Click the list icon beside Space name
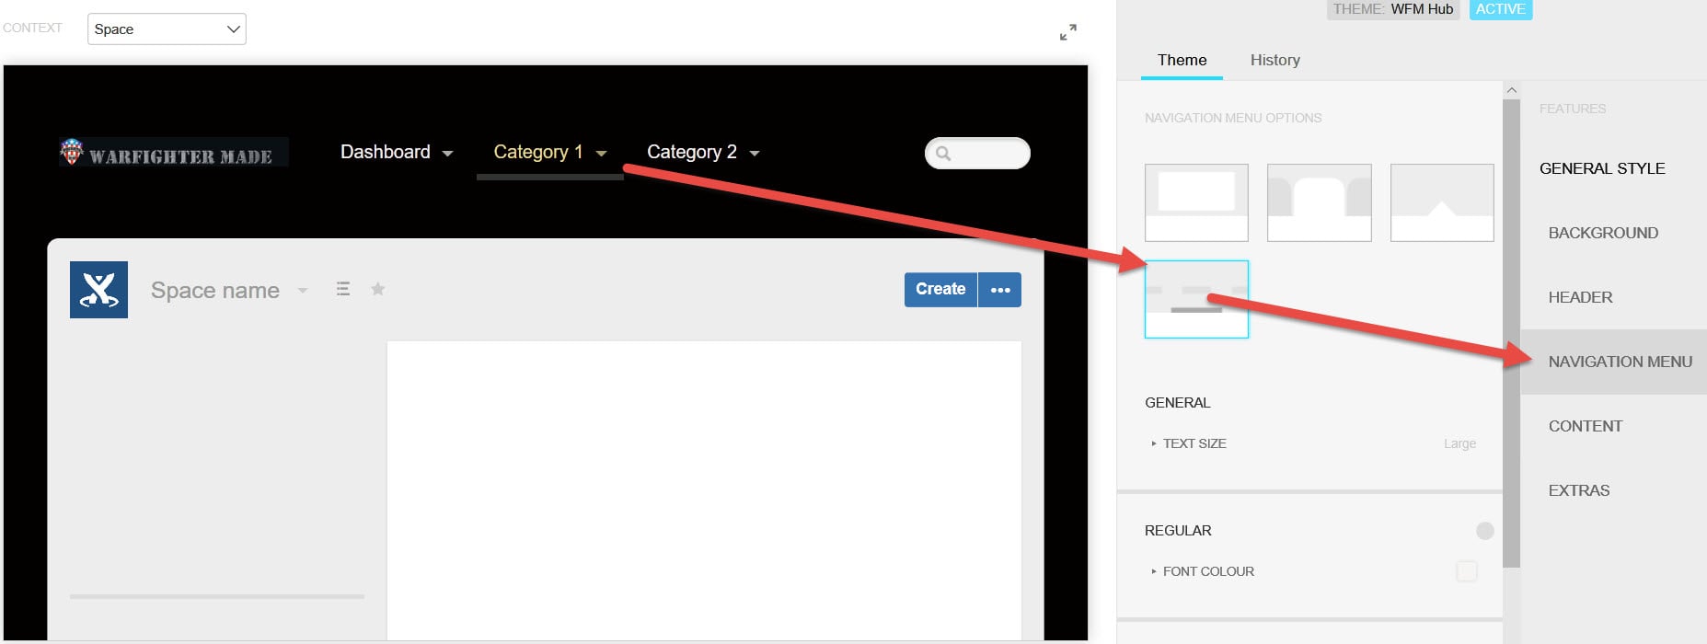Viewport: 1707px width, 644px height. [343, 289]
